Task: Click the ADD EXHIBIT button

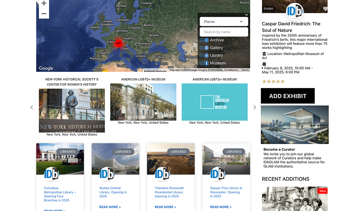Action: (x=288, y=96)
